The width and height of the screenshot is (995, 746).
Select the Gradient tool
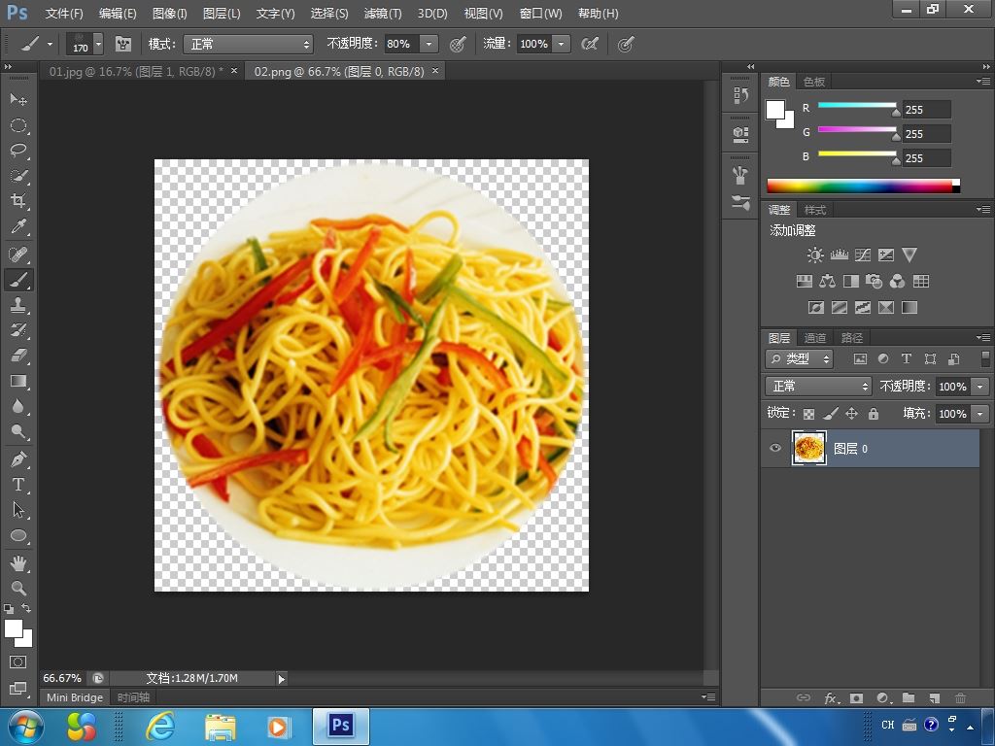click(x=18, y=381)
